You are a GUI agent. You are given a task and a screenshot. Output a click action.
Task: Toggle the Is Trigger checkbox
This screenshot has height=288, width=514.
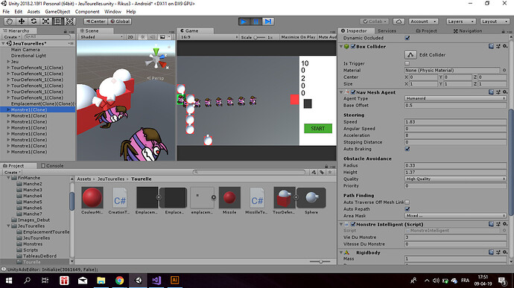coord(407,63)
